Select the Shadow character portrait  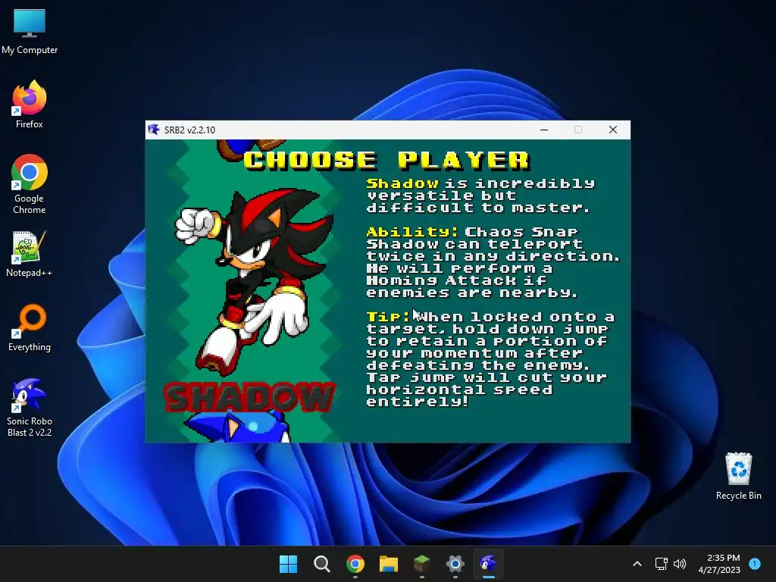pos(254,282)
